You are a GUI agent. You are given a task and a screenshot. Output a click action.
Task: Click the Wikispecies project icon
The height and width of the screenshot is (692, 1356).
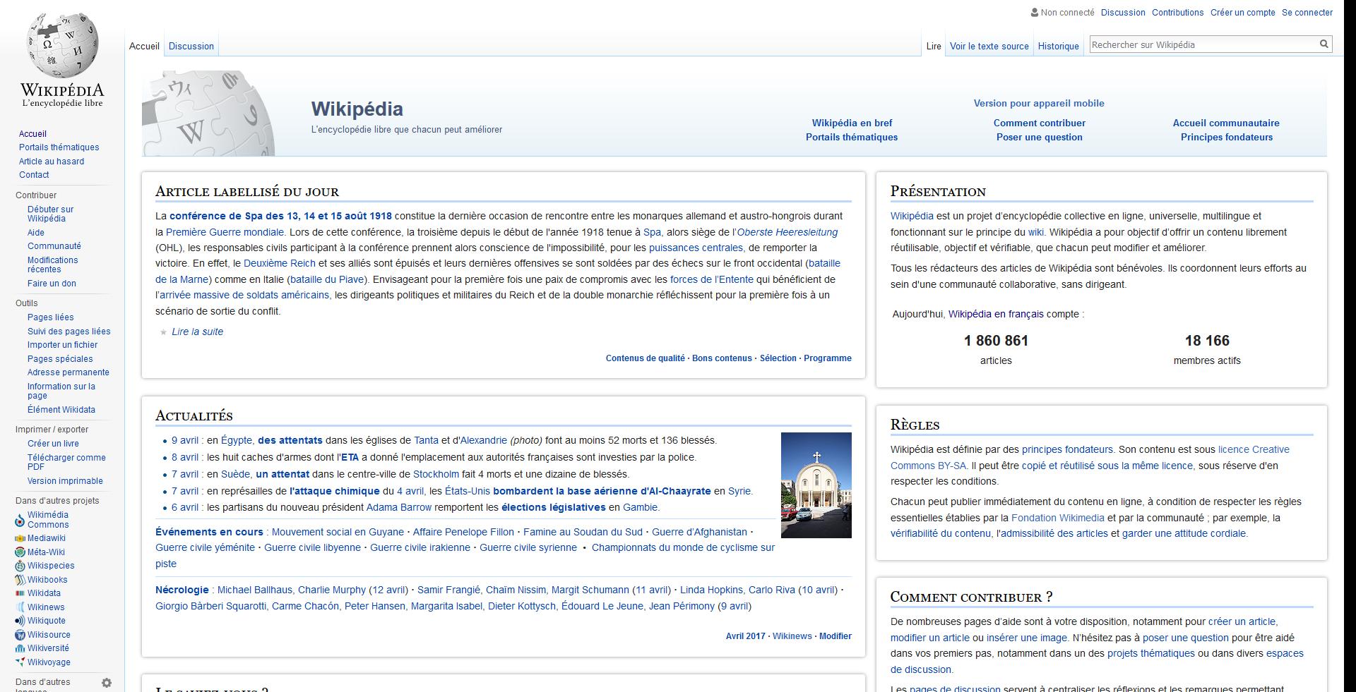click(x=20, y=566)
